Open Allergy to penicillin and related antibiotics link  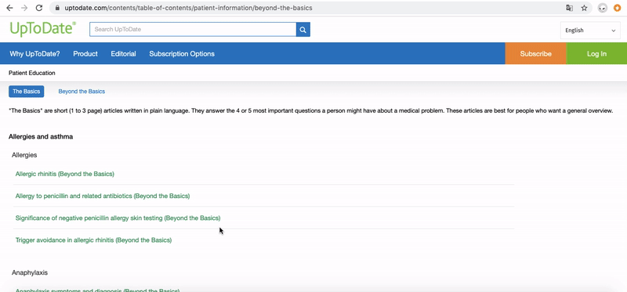(x=103, y=196)
